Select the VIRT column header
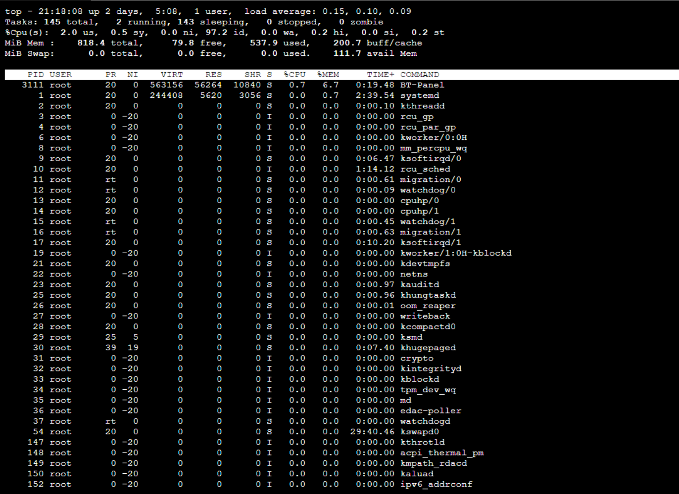This screenshot has width=679, height=494. 172,75
